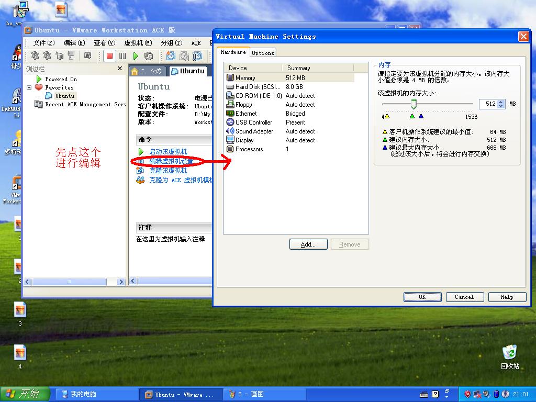Open the 虚拟机(M) menu
The width and height of the screenshot is (536, 402).
point(138,43)
